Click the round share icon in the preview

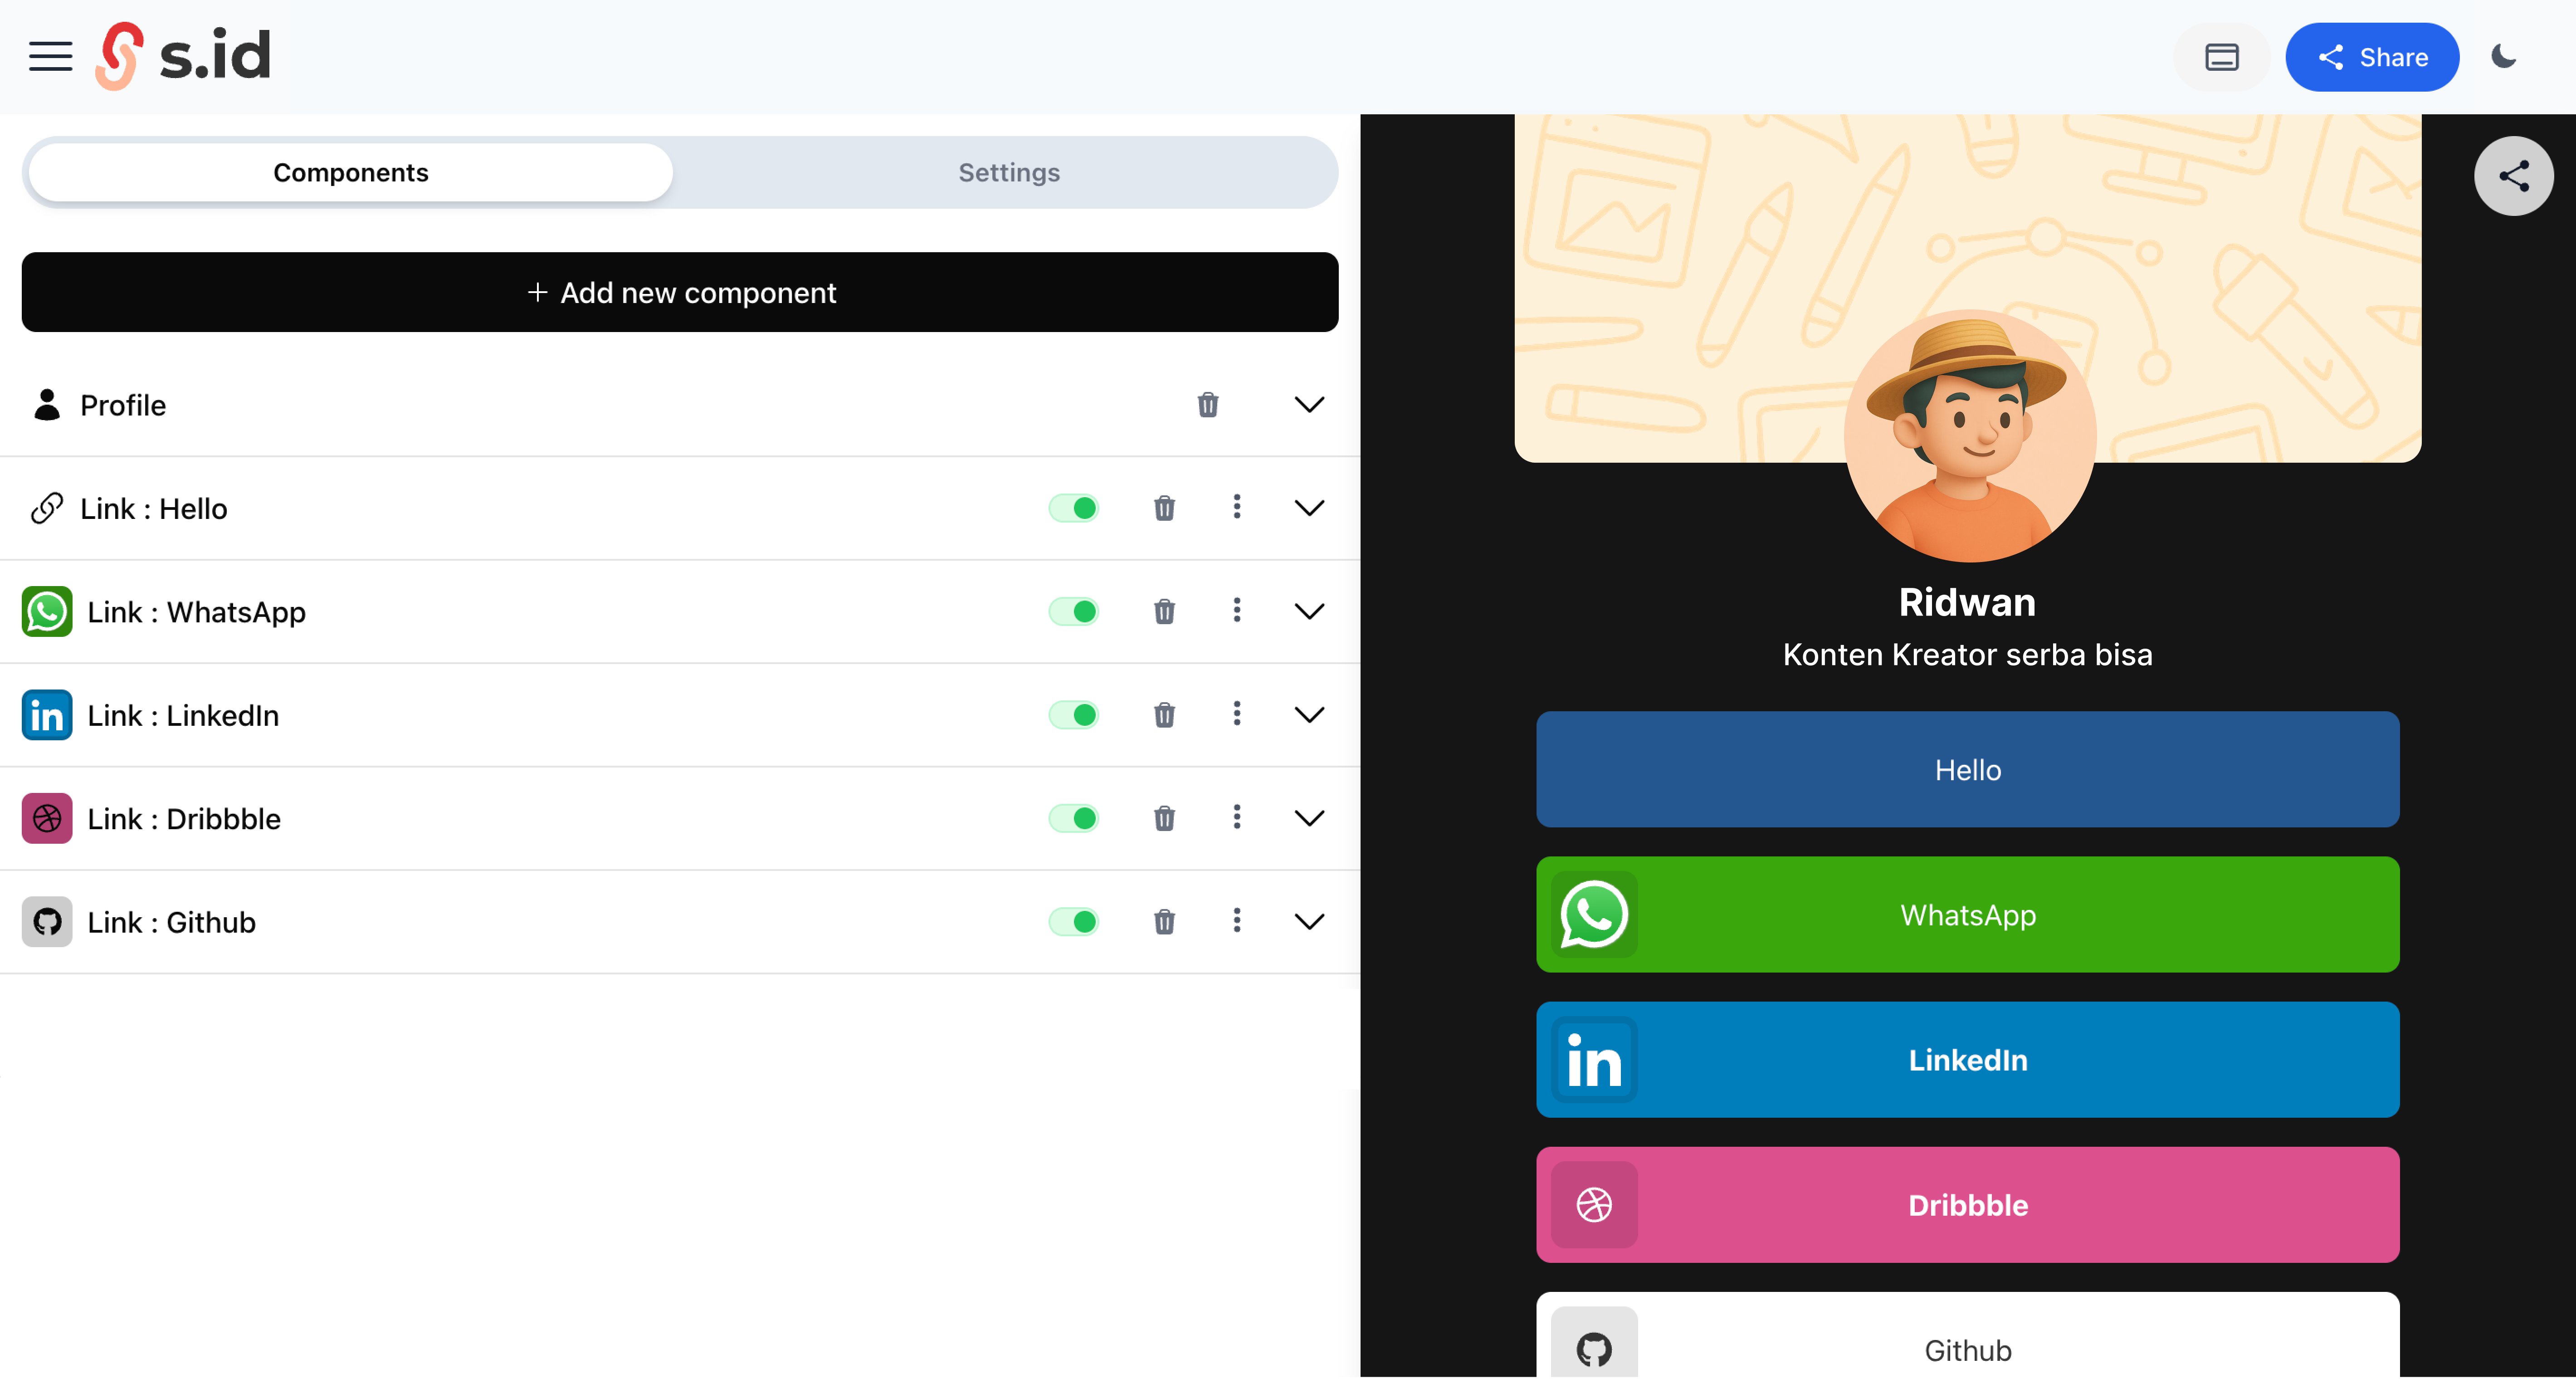[x=2513, y=176]
